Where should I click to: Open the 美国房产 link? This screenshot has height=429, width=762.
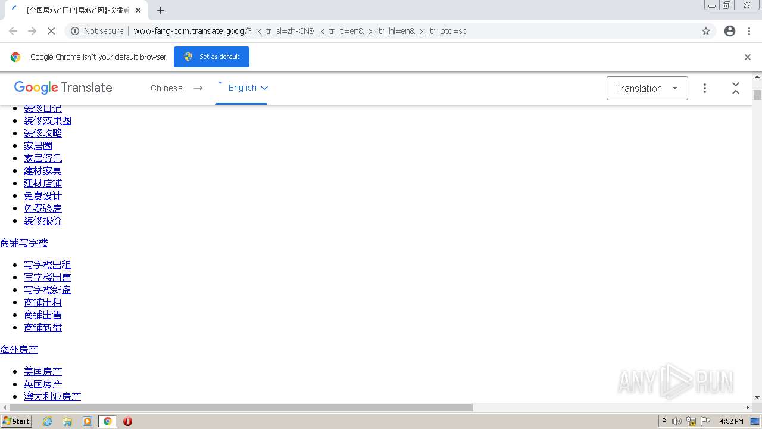tap(43, 371)
